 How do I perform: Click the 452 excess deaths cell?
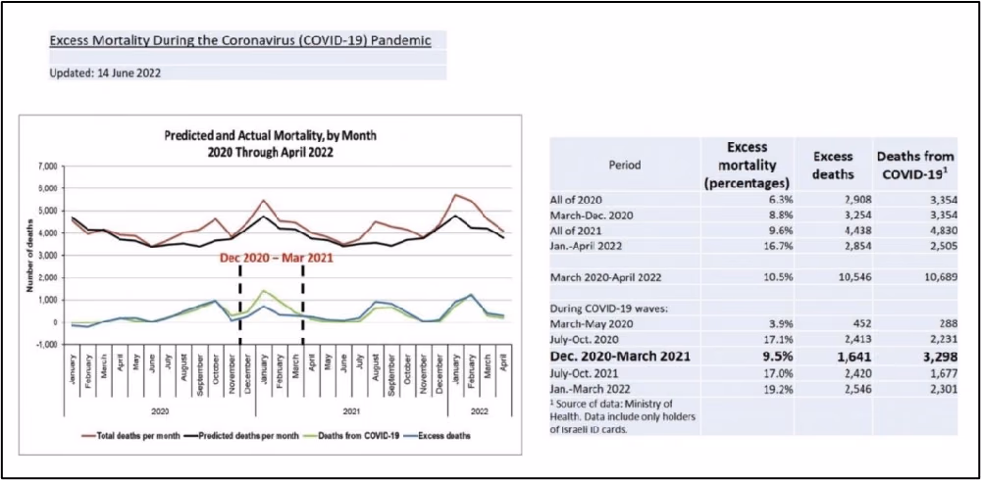(x=862, y=323)
